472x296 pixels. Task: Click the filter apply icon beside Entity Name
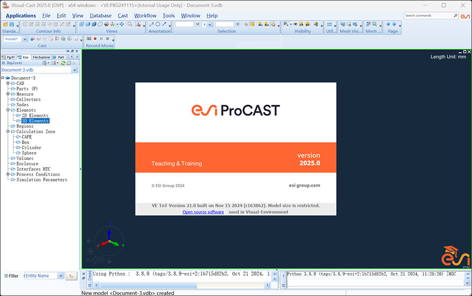point(71,276)
